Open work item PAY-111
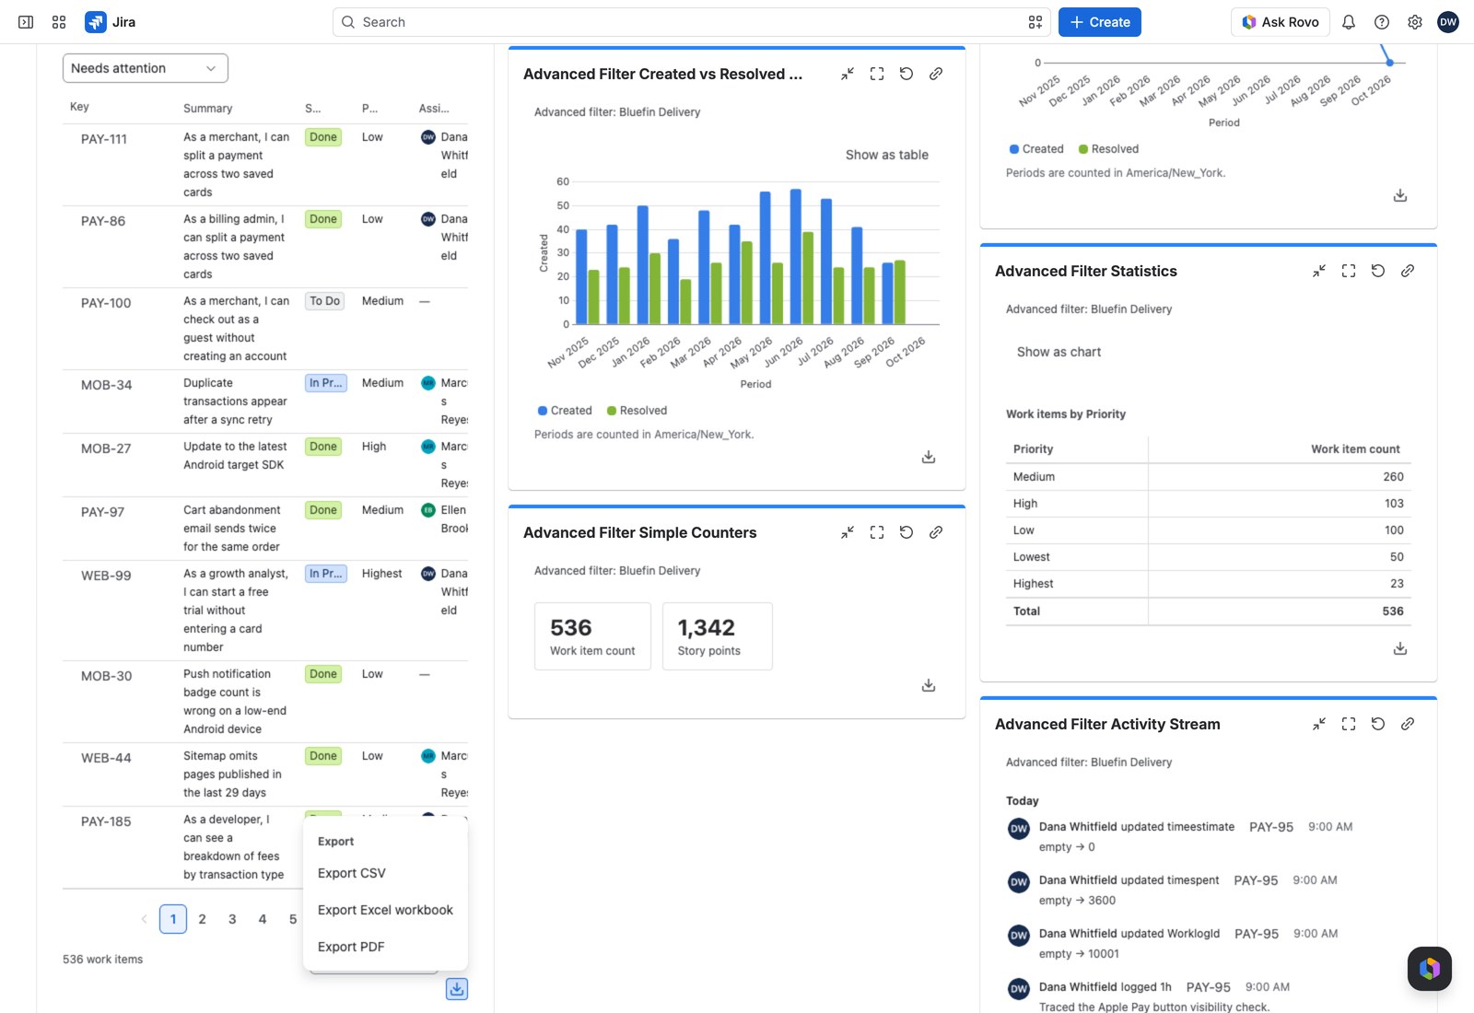 pos(104,139)
